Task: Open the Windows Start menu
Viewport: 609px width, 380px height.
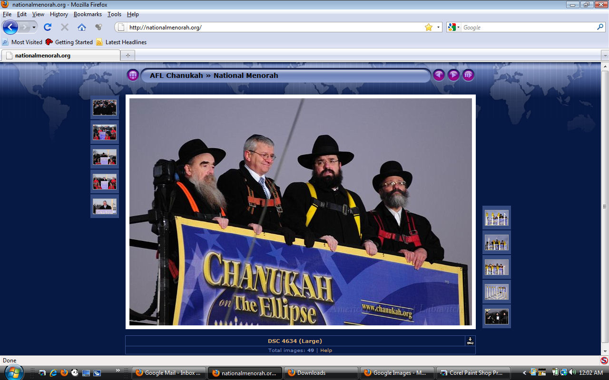Action: pos(14,372)
